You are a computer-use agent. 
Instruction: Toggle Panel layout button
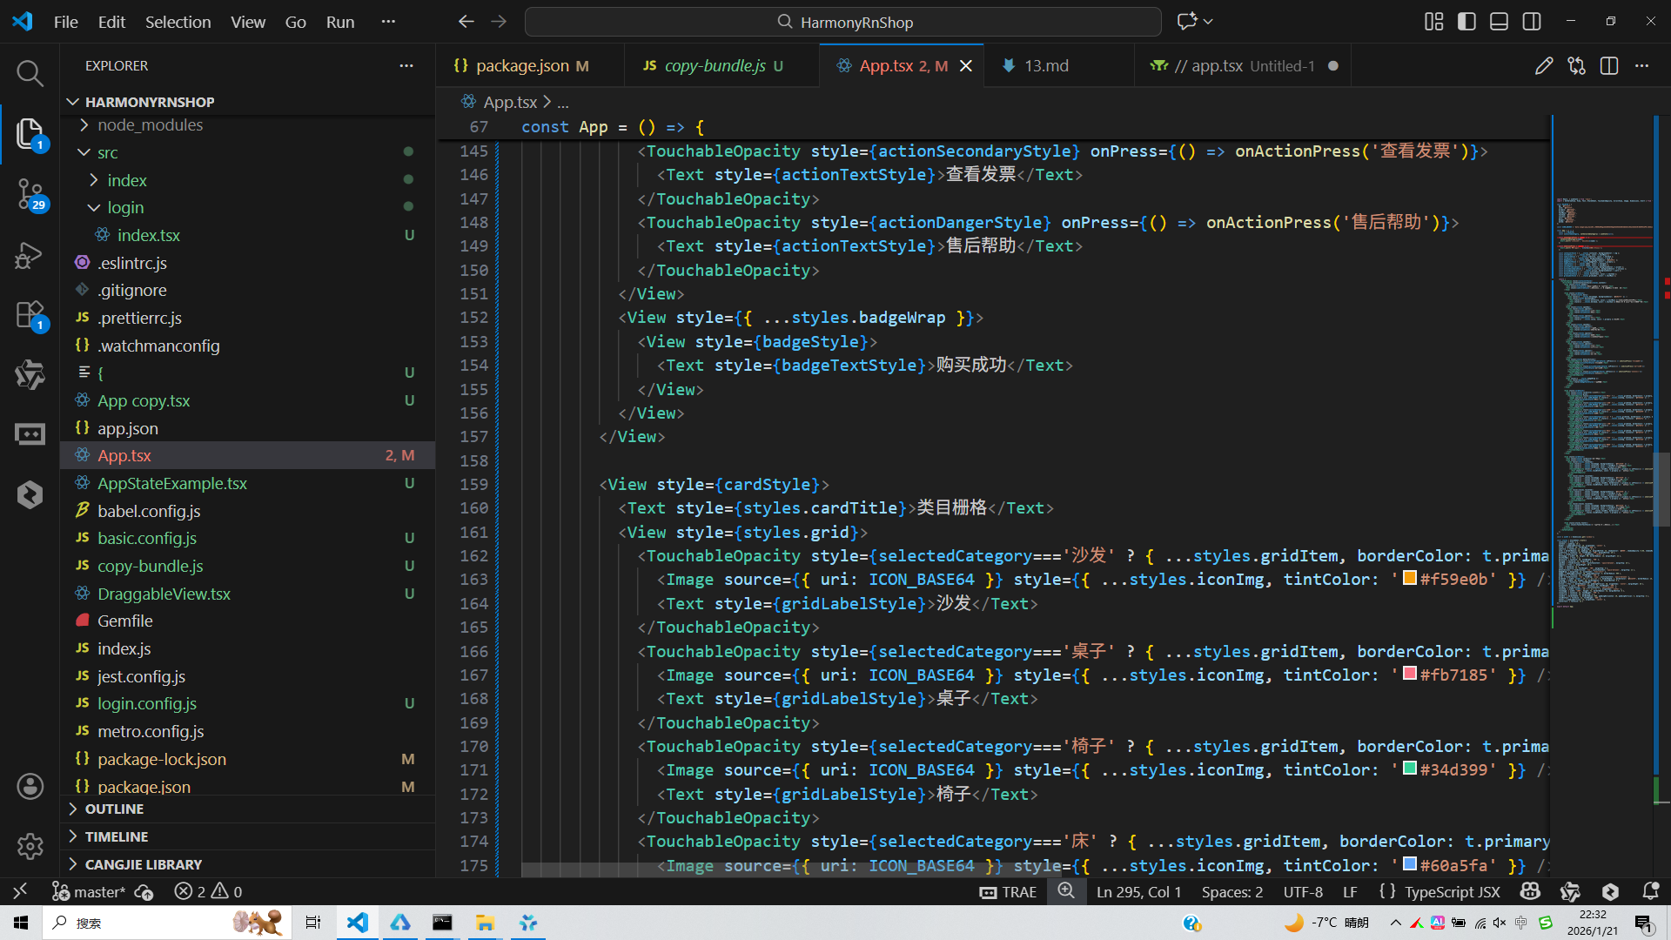pos(1499,22)
